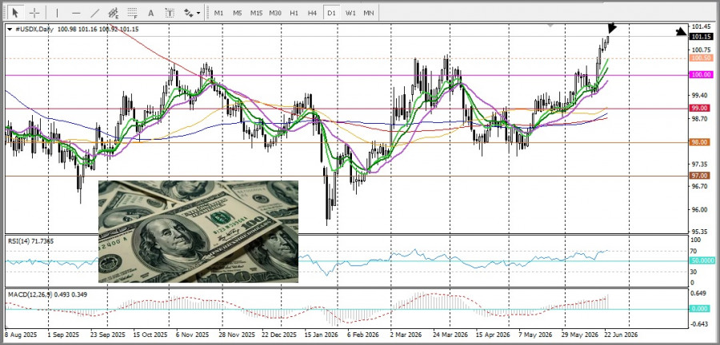Click the 6 Nov 2025 date label
This screenshot has width=720, height=345.
192,335
